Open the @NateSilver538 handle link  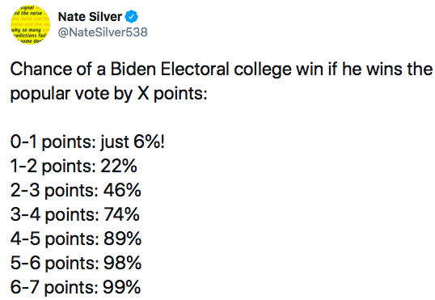(103, 32)
